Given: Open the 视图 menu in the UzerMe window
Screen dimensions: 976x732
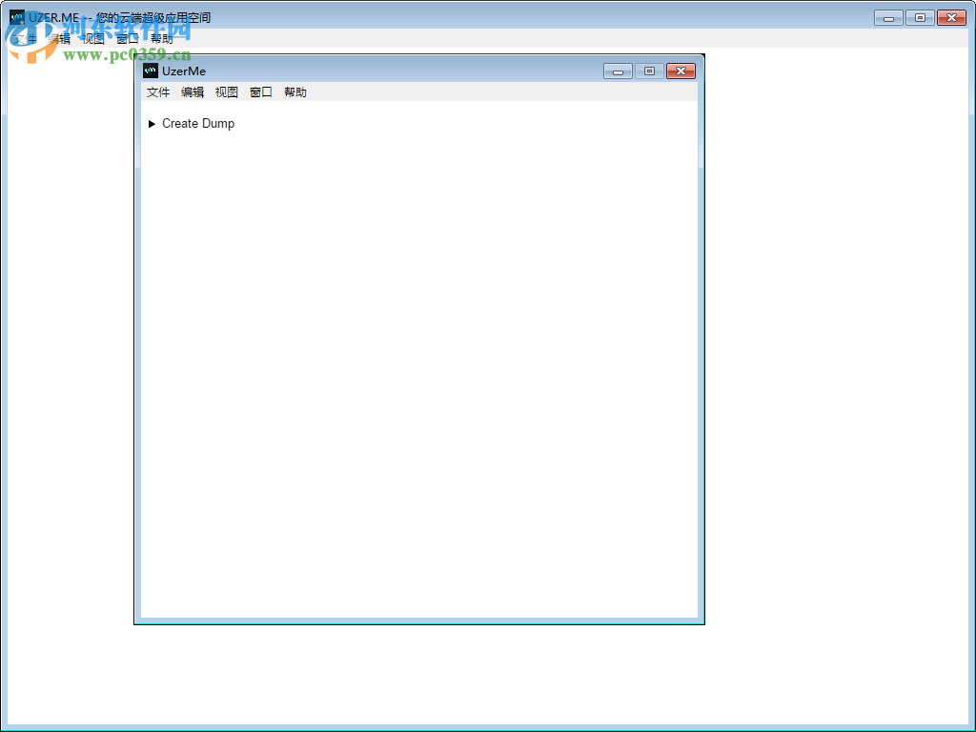Looking at the screenshot, I should tap(227, 92).
